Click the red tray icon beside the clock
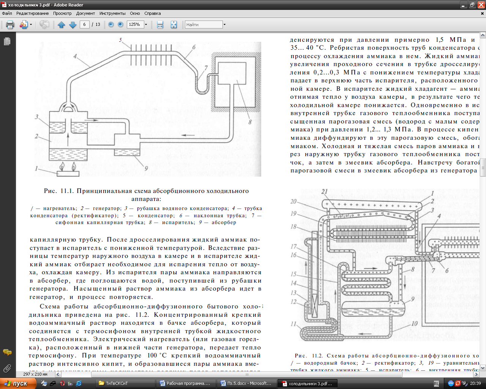This screenshot has height=389, width=486. point(458,383)
